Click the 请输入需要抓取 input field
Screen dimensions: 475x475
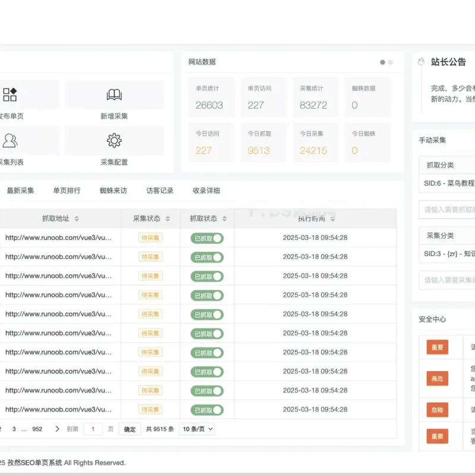click(x=447, y=210)
